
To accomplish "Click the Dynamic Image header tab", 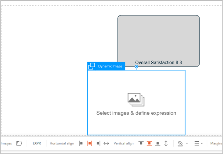I will (x=106, y=66).
